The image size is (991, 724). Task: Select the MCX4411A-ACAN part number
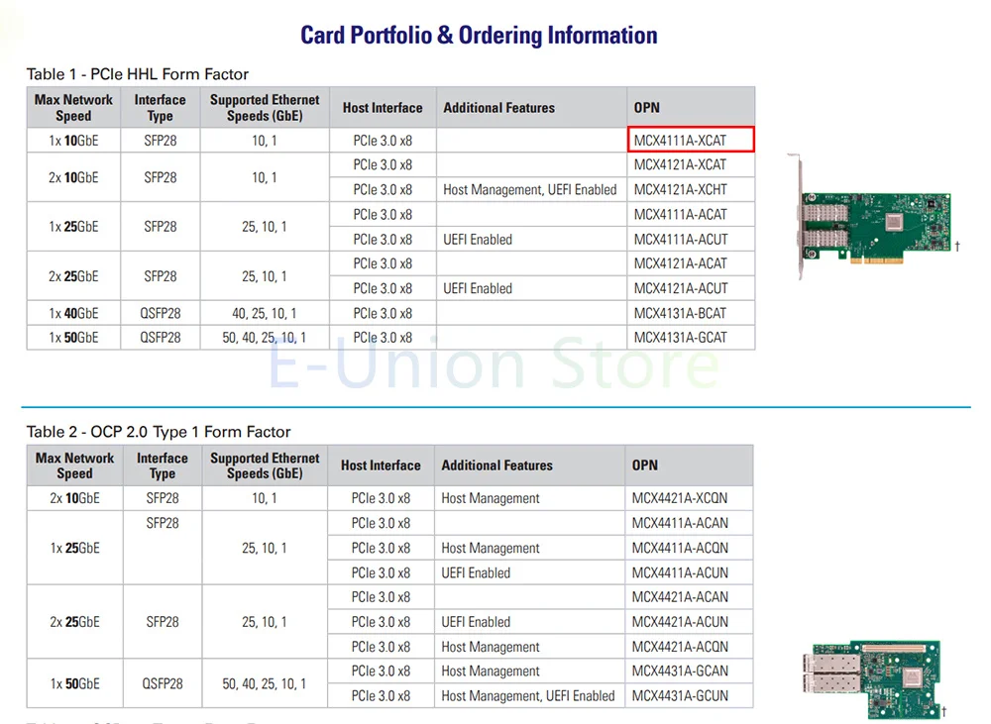point(680,523)
